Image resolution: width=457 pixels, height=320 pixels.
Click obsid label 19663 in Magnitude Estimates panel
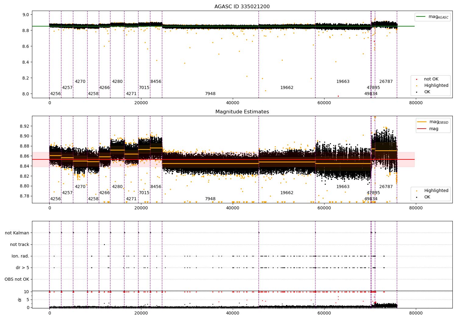[x=343, y=187]
